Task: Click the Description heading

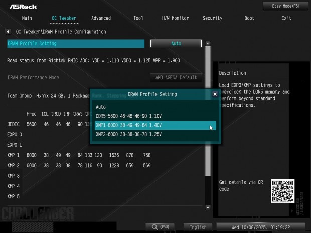Action: 232,73
